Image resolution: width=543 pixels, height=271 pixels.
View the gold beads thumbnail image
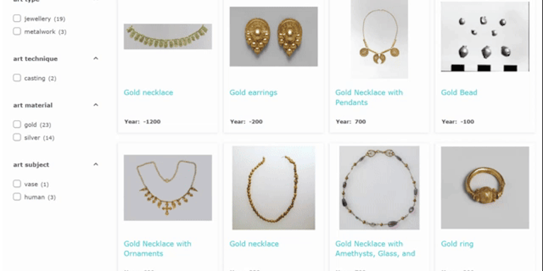point(485,37)
